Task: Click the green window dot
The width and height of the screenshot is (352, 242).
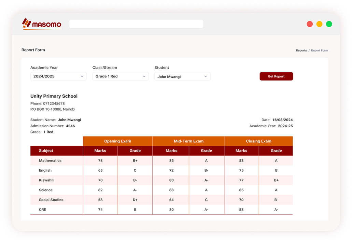Action: coord(329,24)
